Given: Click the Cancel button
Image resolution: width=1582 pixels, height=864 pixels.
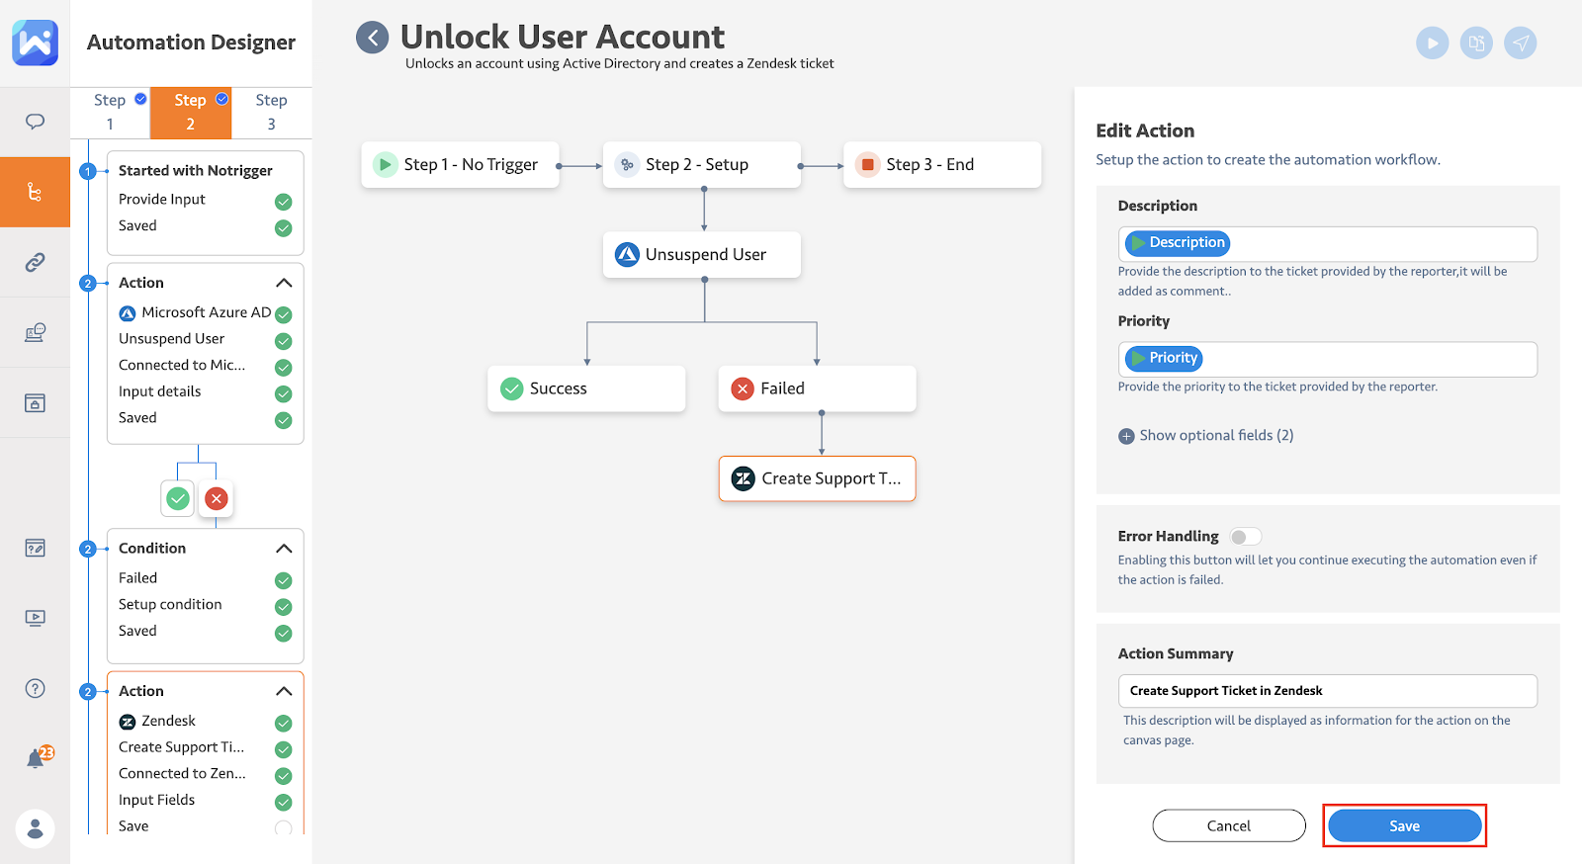Looking at the screenshot, I should (1228, 825).
